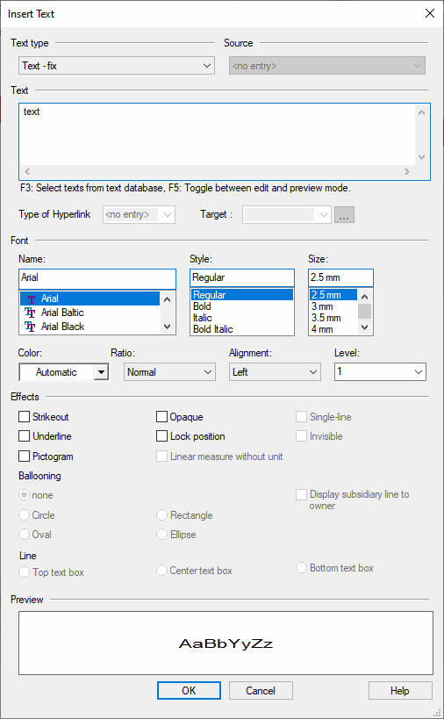
Task: Click size list down arrow
Action: click(364, 327)
